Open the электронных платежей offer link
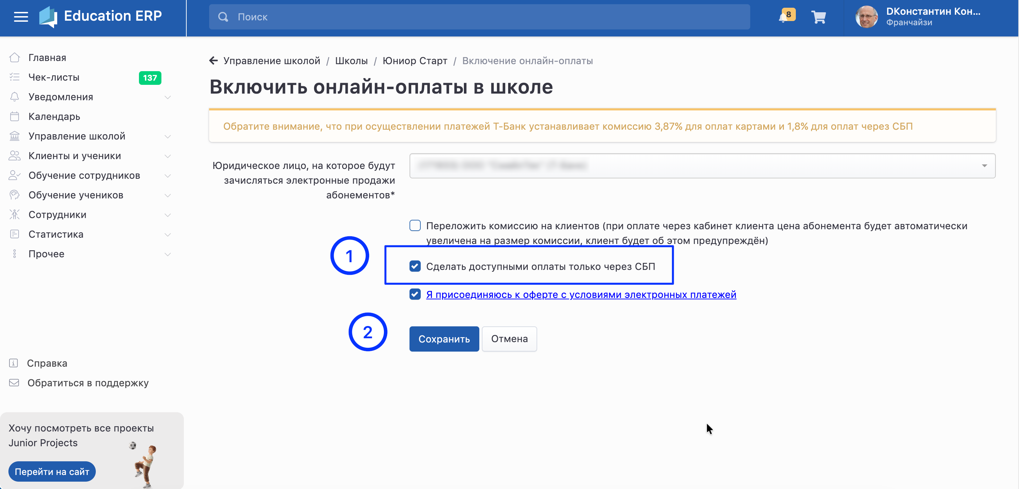 pyautogui.click(x=581, y=294)
